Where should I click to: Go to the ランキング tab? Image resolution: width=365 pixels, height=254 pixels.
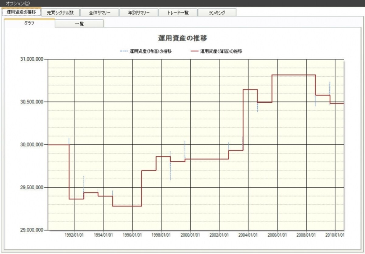coord(217,12)
